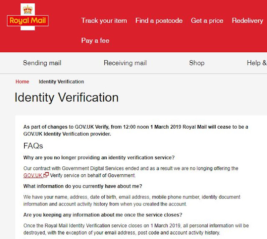
Task: Open the Track your item page
Action: point(104,20)
